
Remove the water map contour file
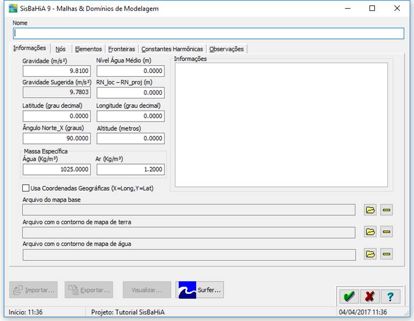point(386,254)
